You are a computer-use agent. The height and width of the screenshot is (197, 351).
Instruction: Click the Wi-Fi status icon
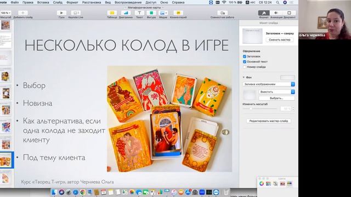224,2
